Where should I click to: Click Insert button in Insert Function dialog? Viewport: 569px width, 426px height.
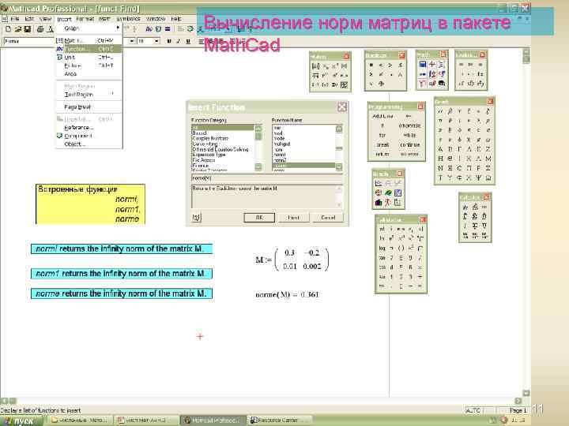(x=293, y=218)
